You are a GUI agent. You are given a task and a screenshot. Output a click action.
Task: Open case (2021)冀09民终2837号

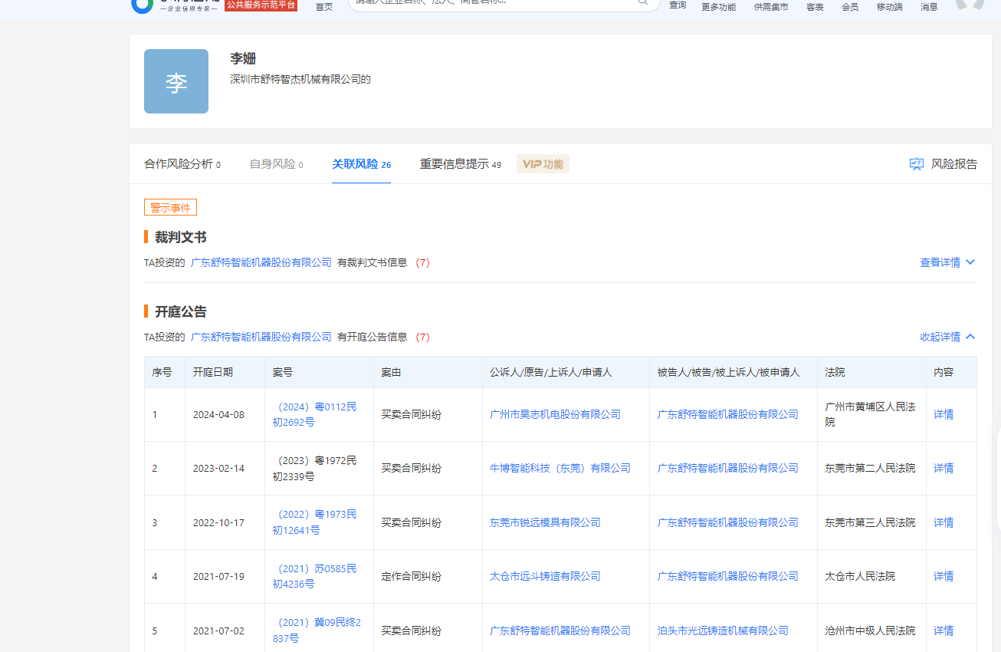317,631
